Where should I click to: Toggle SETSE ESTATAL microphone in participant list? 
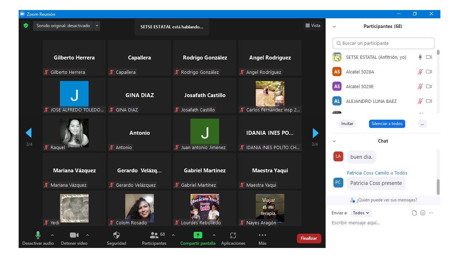[420, 57]
